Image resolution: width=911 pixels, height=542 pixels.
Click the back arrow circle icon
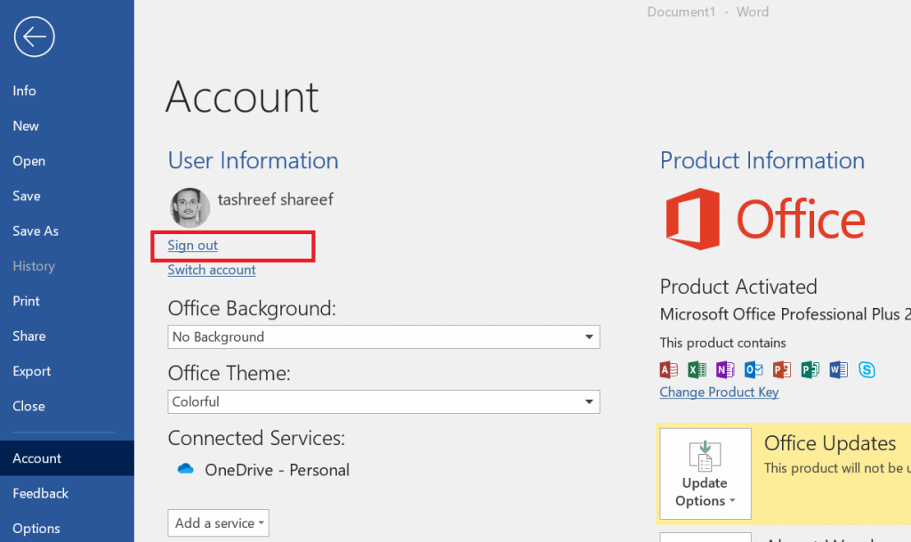click(35, 36)
